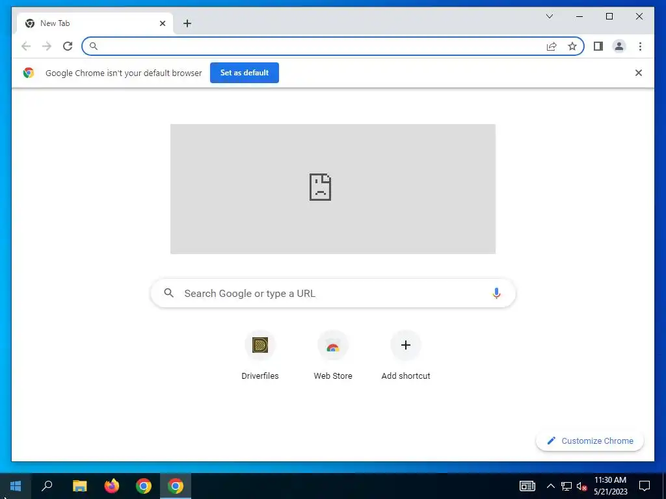Maximize the Chrome window
The height and width of the screenshot is (499, 666).
[x=609, y=16]
